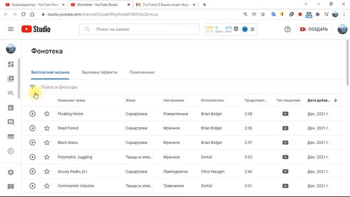Viewport: 350px width, 197px height.
Task: Switch to the Звуковые эффекты tab
Action: [100, 72]
